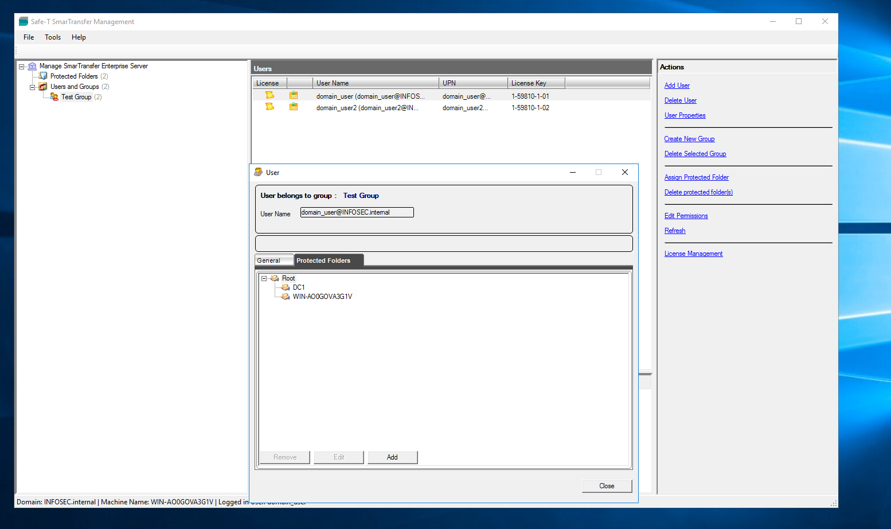The height and width of the screenshot is (529, 891).
Task: Click the UPN column header
Action: point(473,83)
